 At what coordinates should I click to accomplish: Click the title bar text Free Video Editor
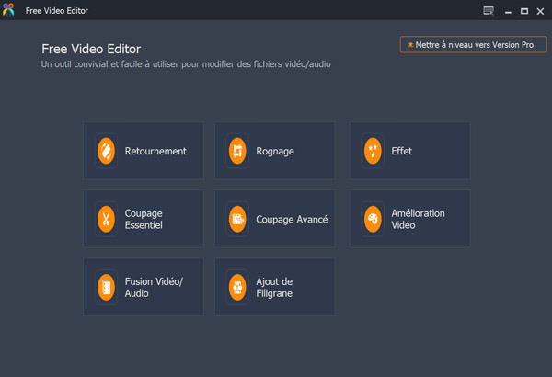[x=57, y=11]
